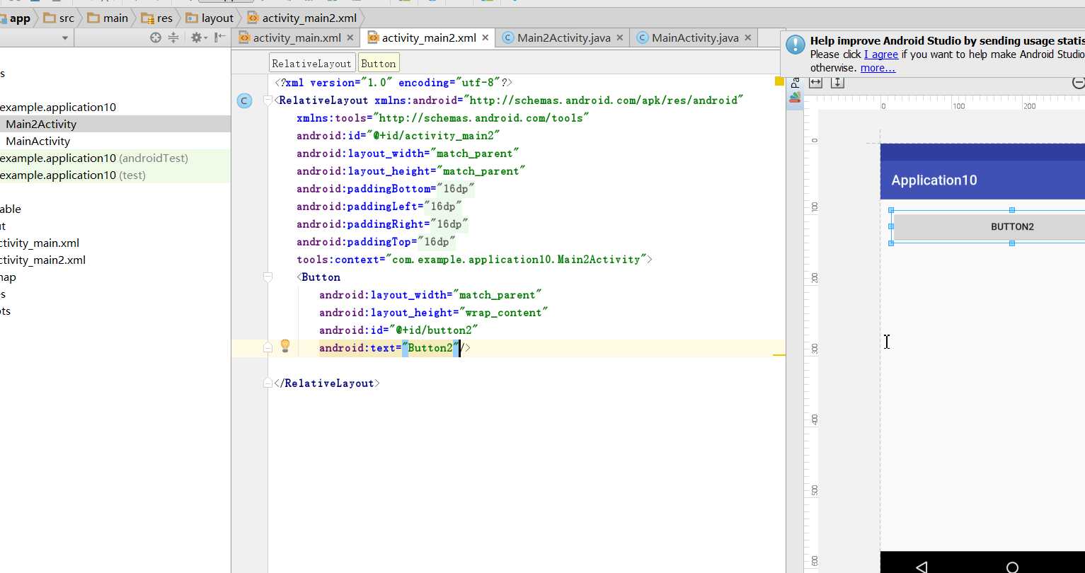Screen dimensions: 1085x573
Task: Click the layout breadcrumb folder
Action: pos(209,18)
